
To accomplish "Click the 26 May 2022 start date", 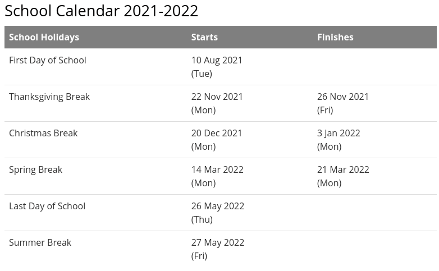I will (x=218, y=206).
